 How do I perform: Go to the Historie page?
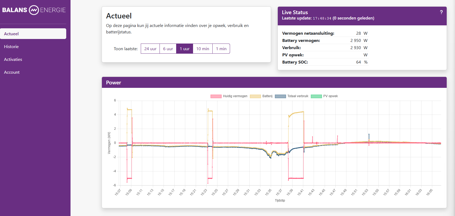click(11, 46)
